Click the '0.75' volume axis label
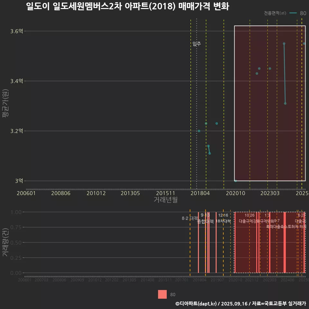The image size is (309, 309). coord(16,228)
